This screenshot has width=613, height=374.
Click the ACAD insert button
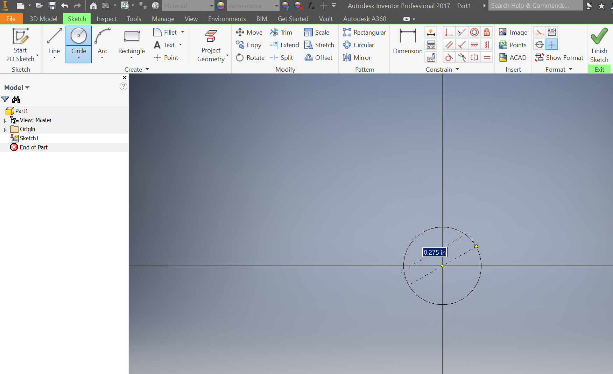coord(513,57)
